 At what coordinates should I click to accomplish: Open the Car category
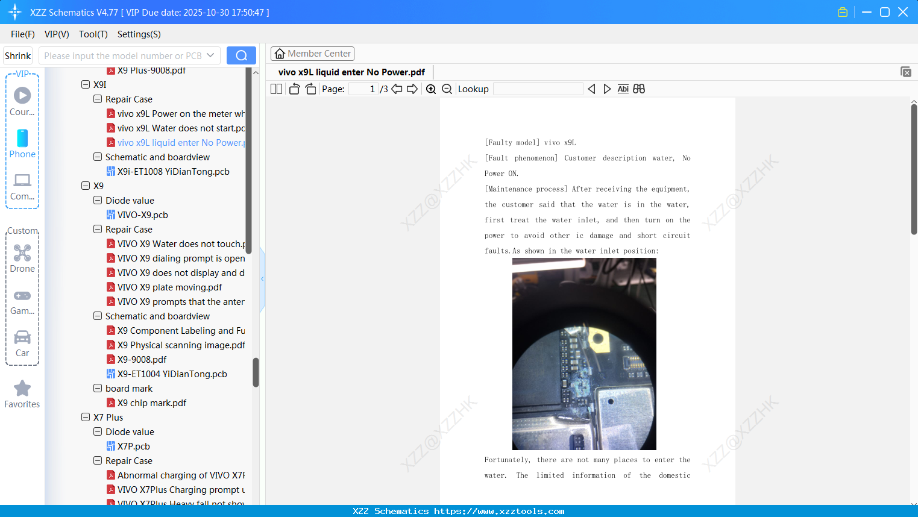pos(22,343)
